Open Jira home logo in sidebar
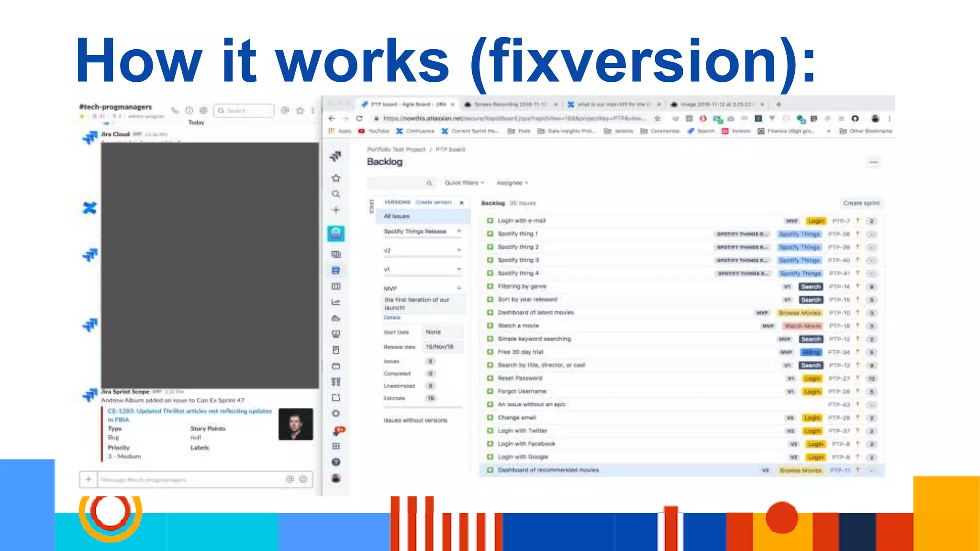The height and width of the screenshot is (551, 980). [336, 156]
